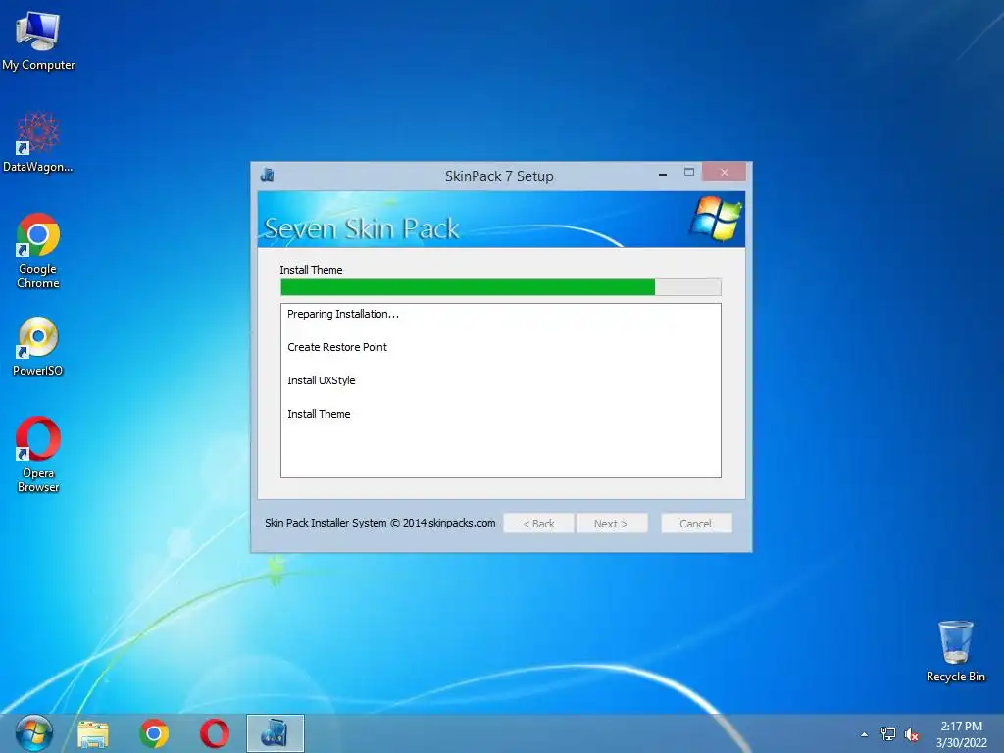Image resolution: width=1004 pixels, height=753 pixels.
Task: Open My Computer desktop icon
Action: 38,39
